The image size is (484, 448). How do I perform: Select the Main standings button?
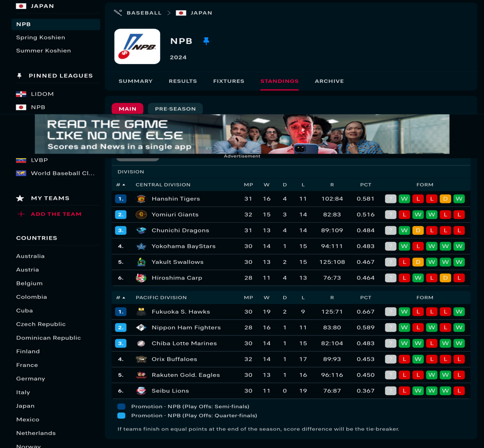click(x=127, y=108)
